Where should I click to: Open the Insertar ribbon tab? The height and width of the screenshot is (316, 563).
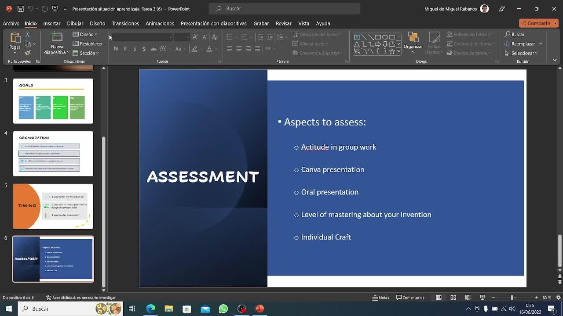tap(51, 23)
